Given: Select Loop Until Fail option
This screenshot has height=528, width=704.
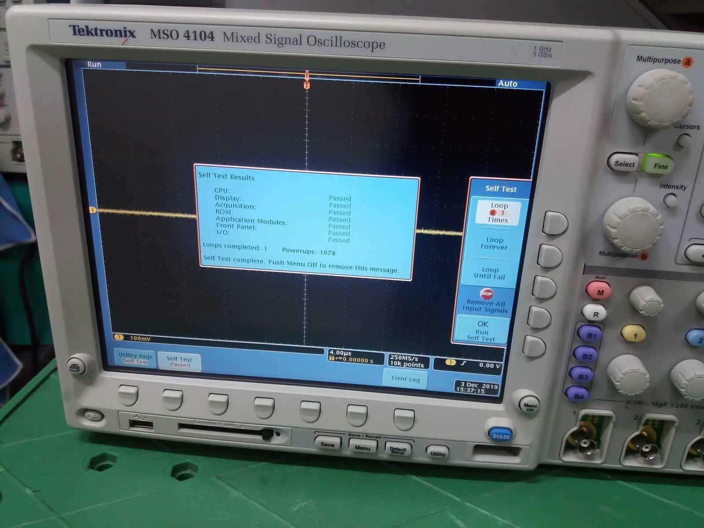Looking at the screenshot, I should point(490,273).
